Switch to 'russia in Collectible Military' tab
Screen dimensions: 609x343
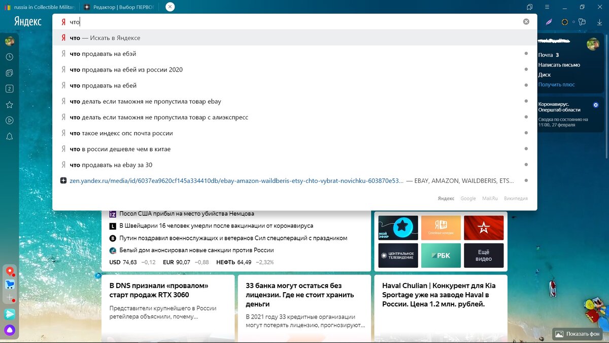[x=40, y=7]
